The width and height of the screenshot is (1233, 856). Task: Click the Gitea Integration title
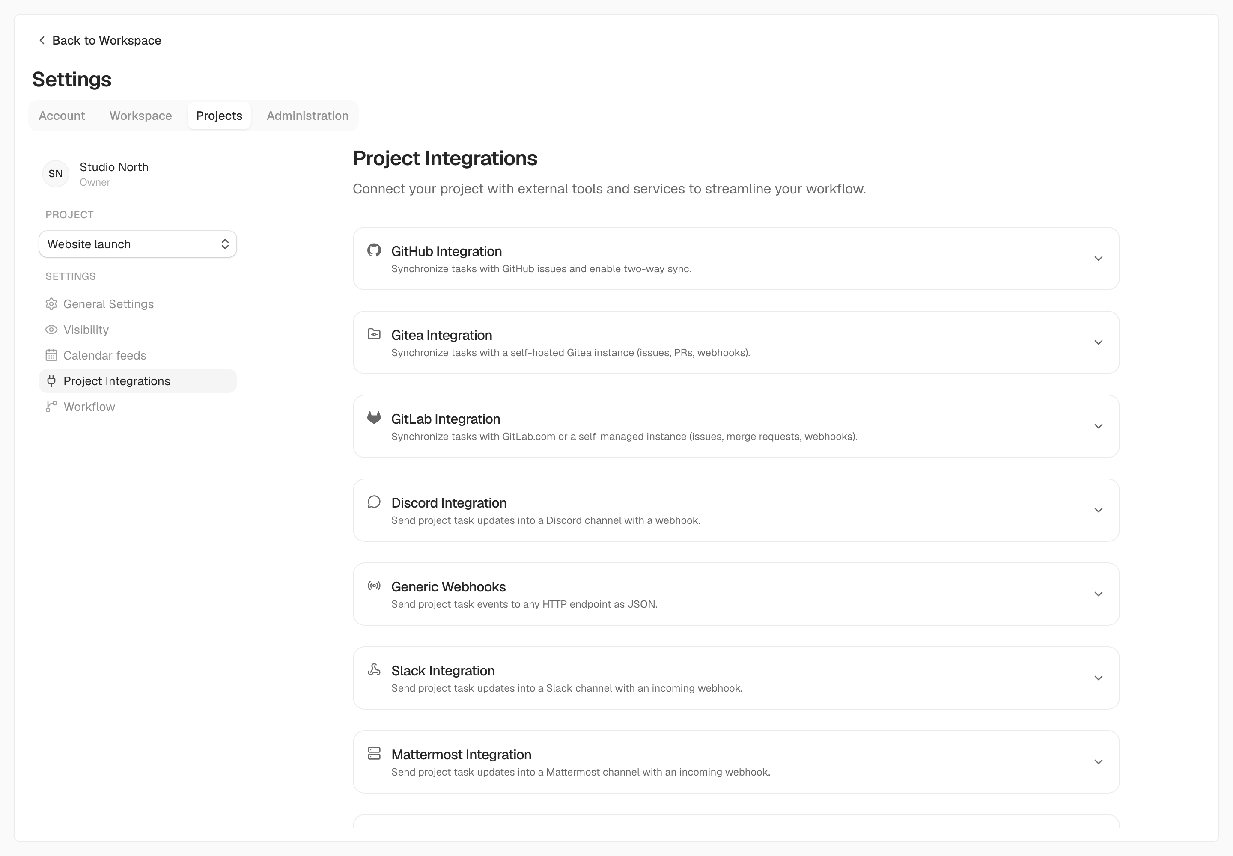coord(441,335)
